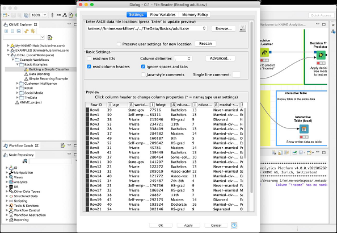Select Simple Reporting Example workflow
The width and height of the screenshot is (337, 233).
pyautogui.click(x=48, y=79)
